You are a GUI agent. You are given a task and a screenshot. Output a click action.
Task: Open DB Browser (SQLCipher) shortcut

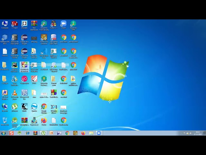tap(14, 39)
